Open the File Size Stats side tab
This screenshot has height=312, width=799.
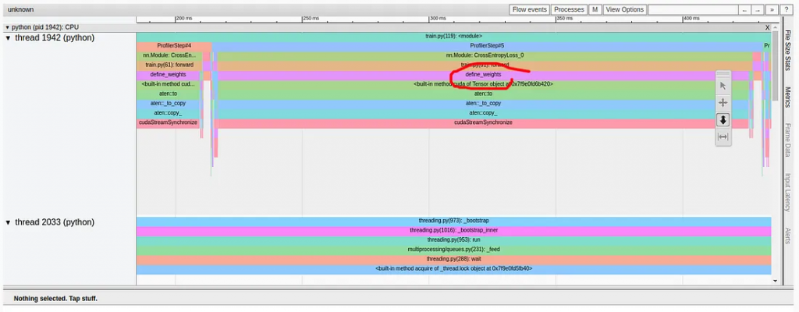tap(787, 52)
